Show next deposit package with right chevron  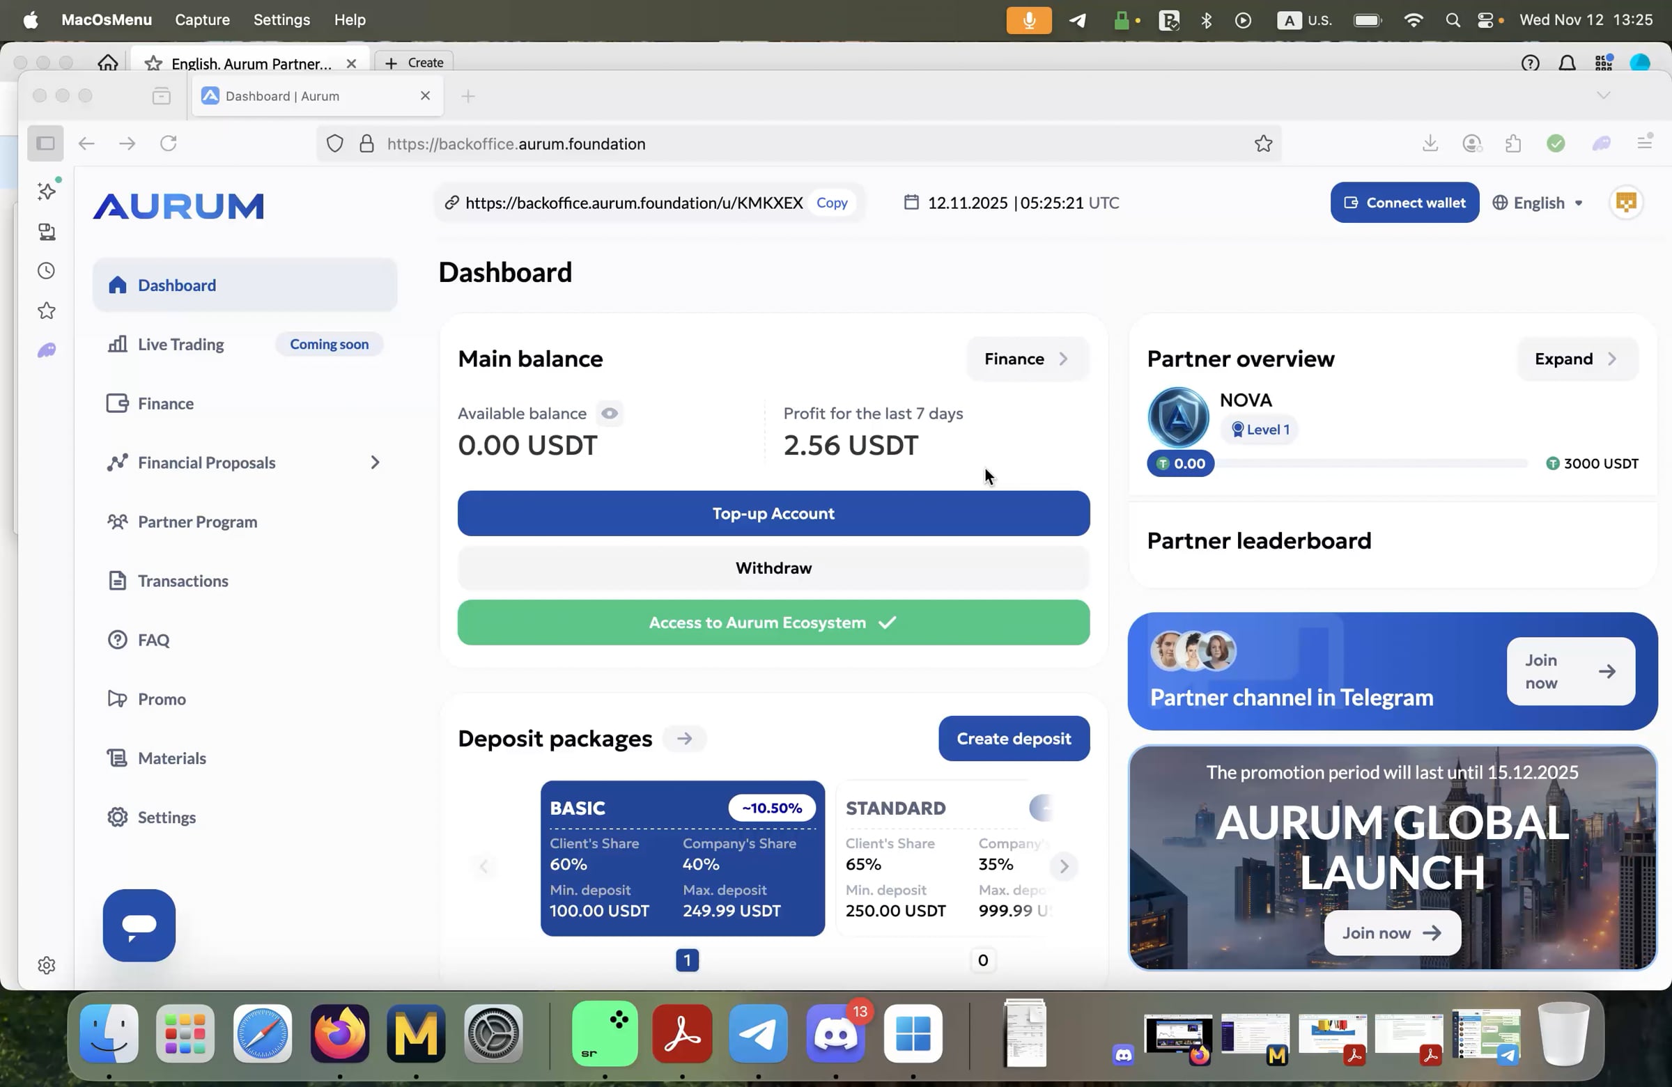[x=1064, y=866]
